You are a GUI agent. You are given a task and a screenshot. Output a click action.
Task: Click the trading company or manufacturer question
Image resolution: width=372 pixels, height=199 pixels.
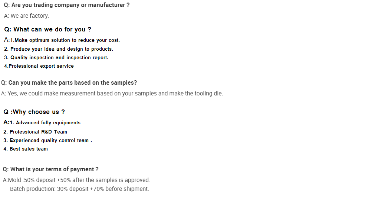point(67,5)
